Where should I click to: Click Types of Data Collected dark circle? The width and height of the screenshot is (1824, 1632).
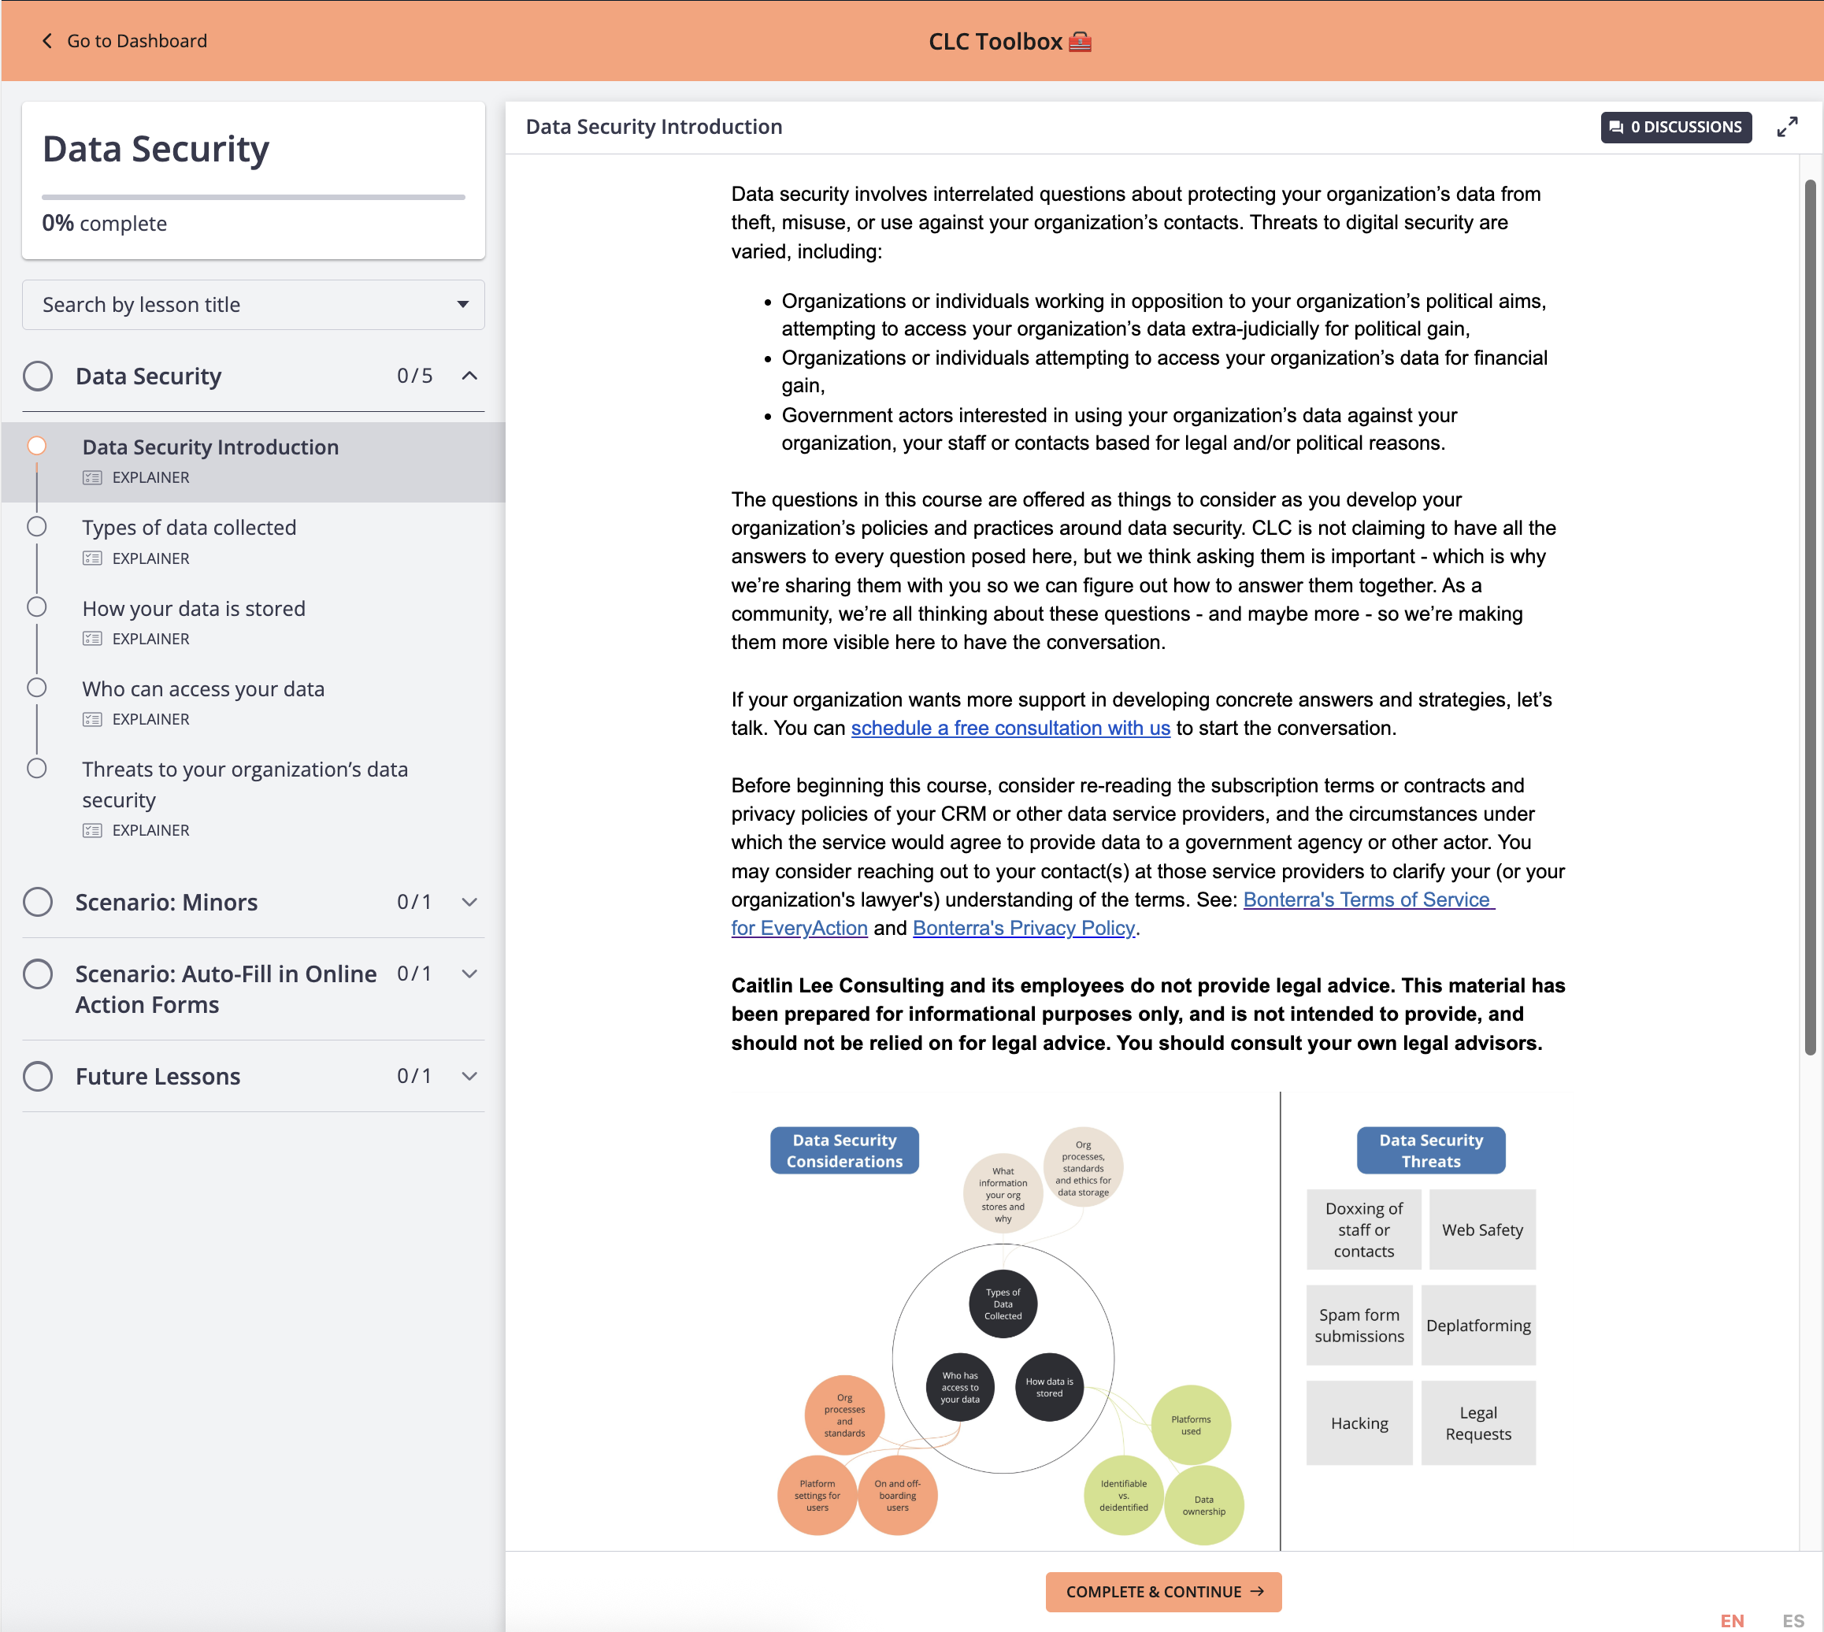click(1003, 1304)
